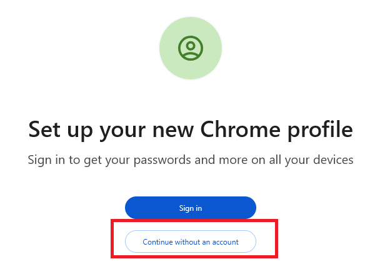Choose Continue without an account

pyautogui.click(x=191, y=241)
